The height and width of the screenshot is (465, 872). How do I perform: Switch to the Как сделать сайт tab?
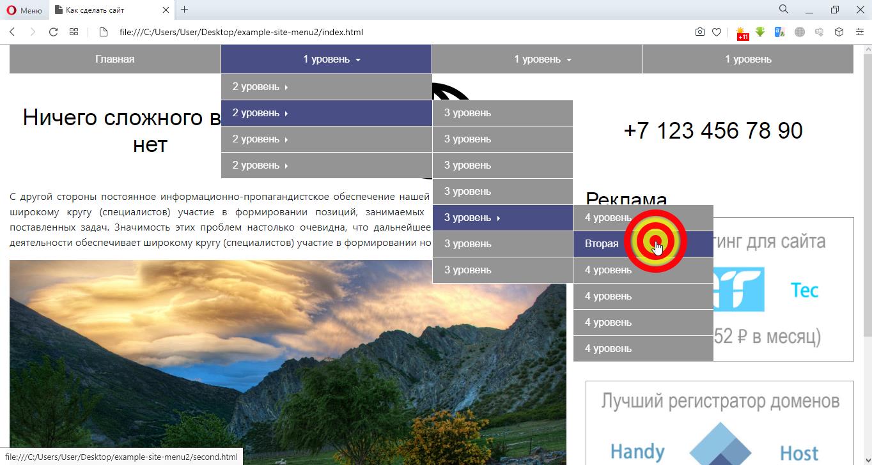coord(105,10)
